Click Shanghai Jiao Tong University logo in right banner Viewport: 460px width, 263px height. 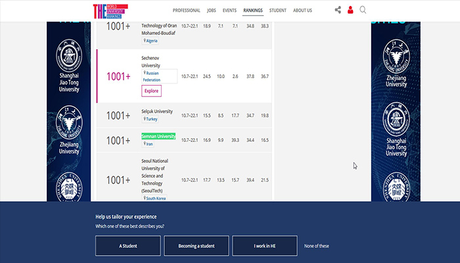(x=396, y=120)
